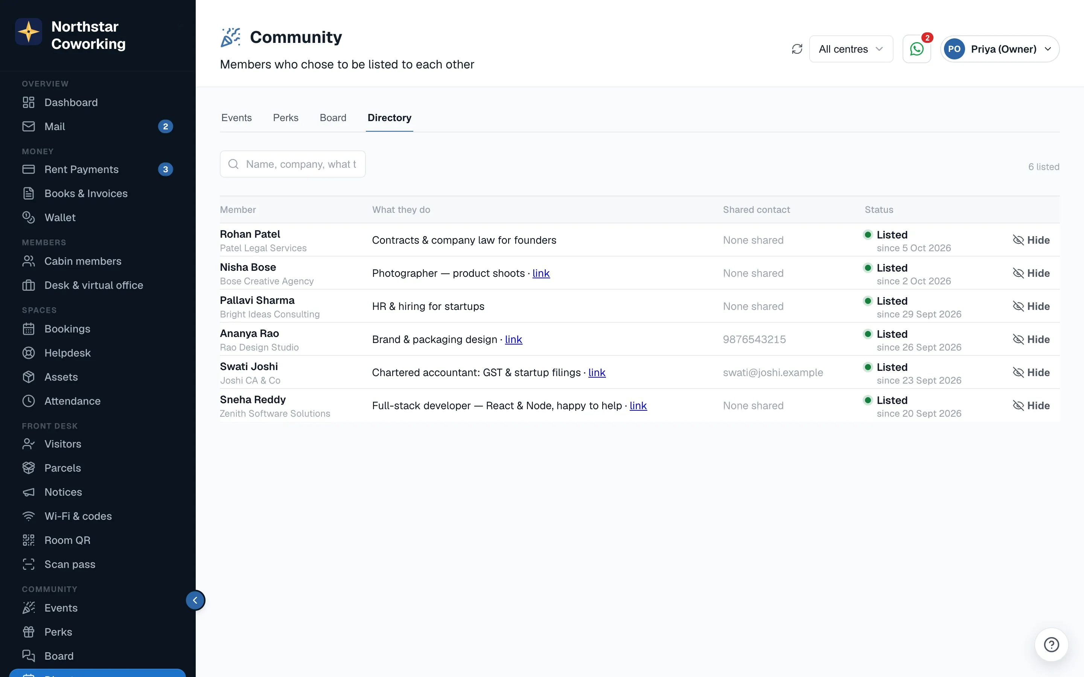The height and width of the screenshot is (677, 1084).
Task: Hide Pallavi Sharma's listing
Action: coord(1031,307)
